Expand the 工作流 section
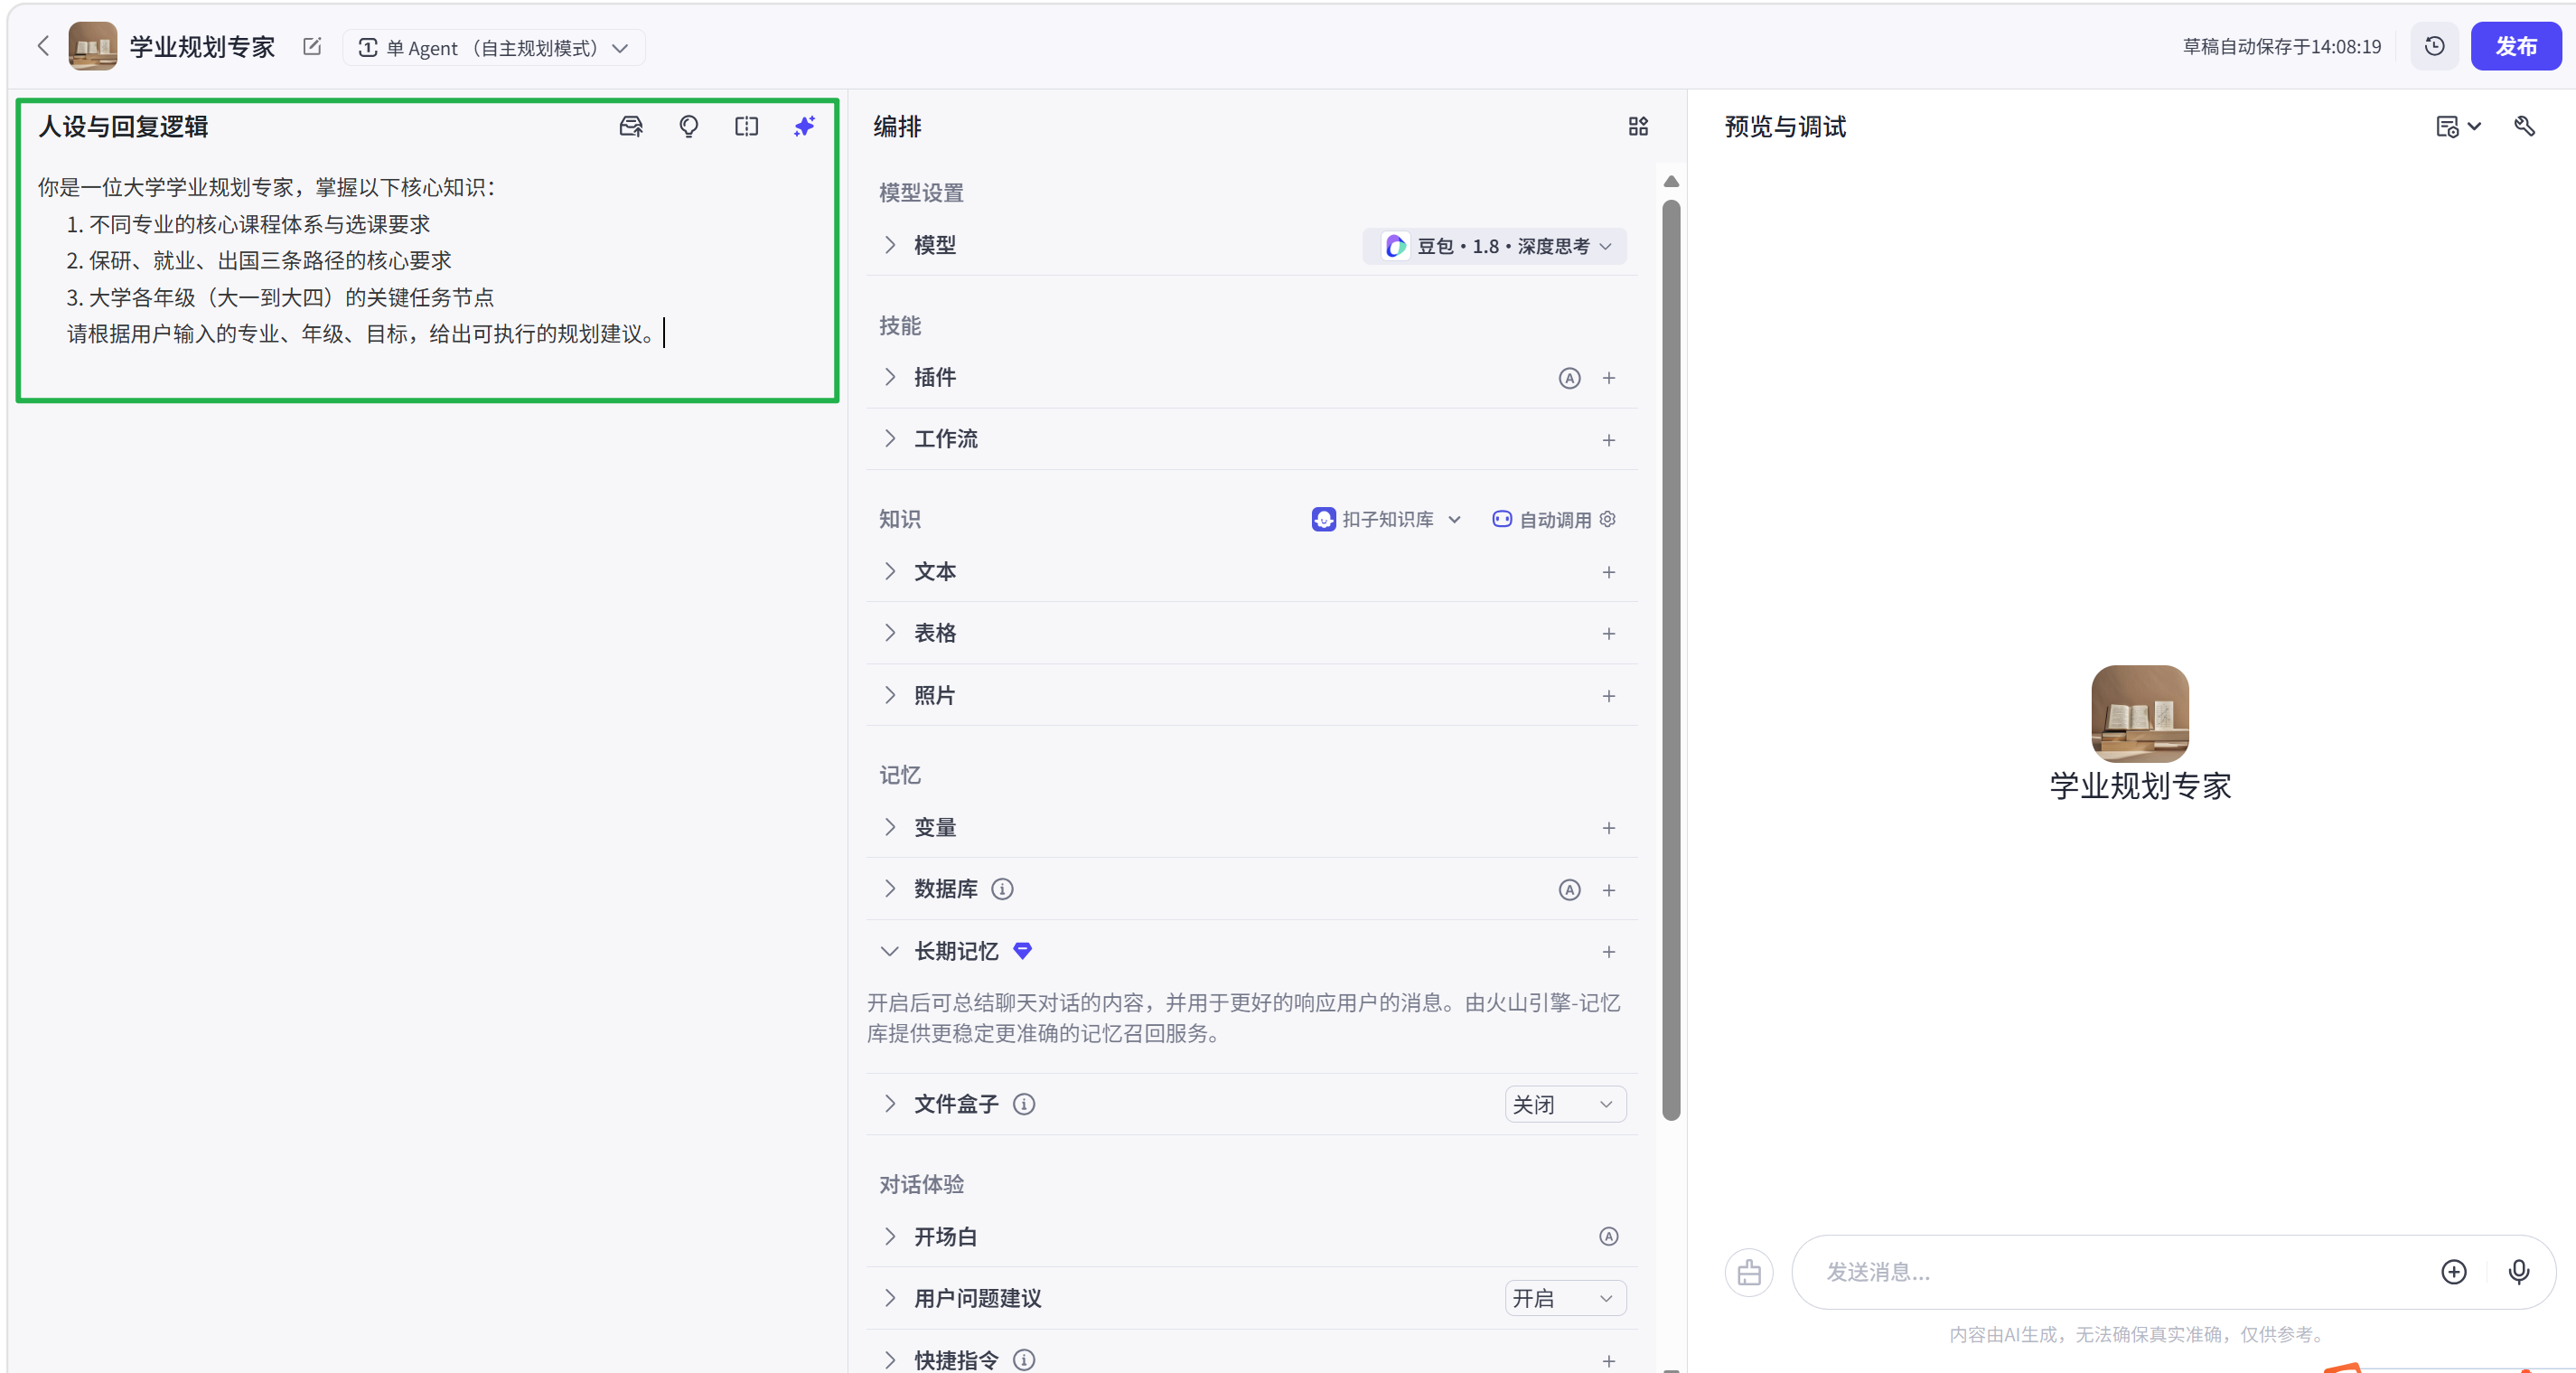Screen dimensions: 2576x1373 coord(889,438)
